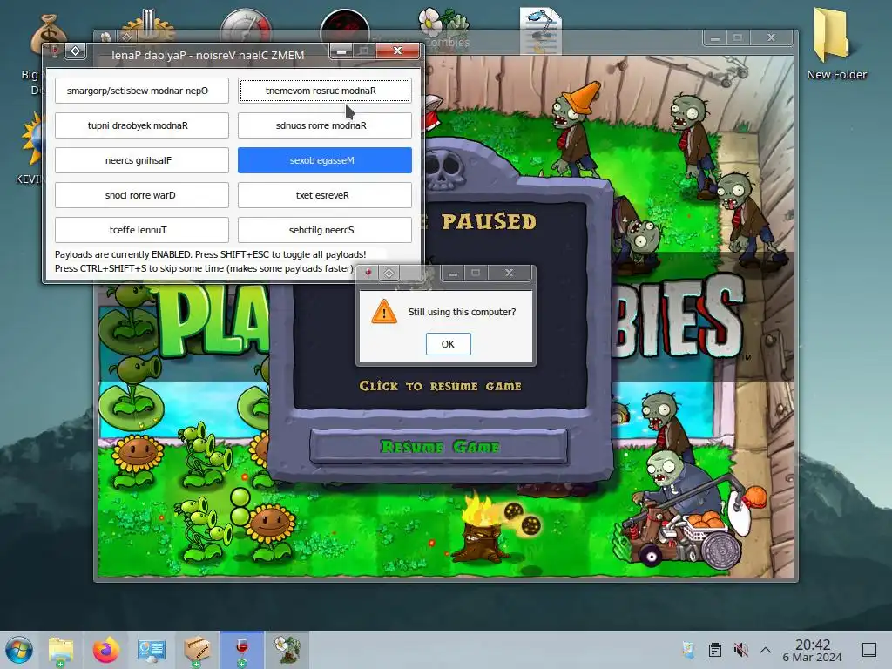The height and width of the screenshot is (669, 892).
Task: Toggle the 'sehctilg neercS' payload
Action: pyautogui.click(x=324, y=230)
